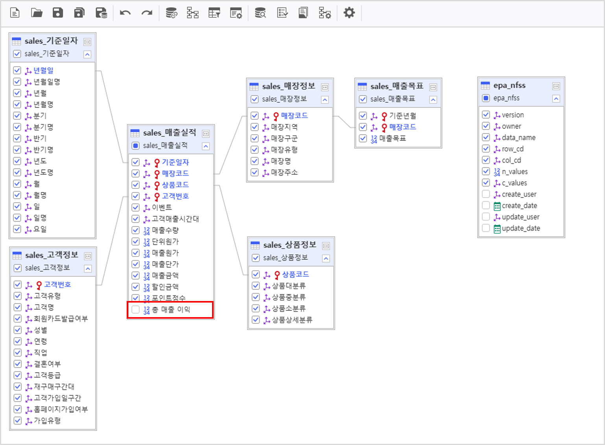Viewport: 605px width, 445px height.
Task: Check the update_user column checkbox
Action: (486, 217)
